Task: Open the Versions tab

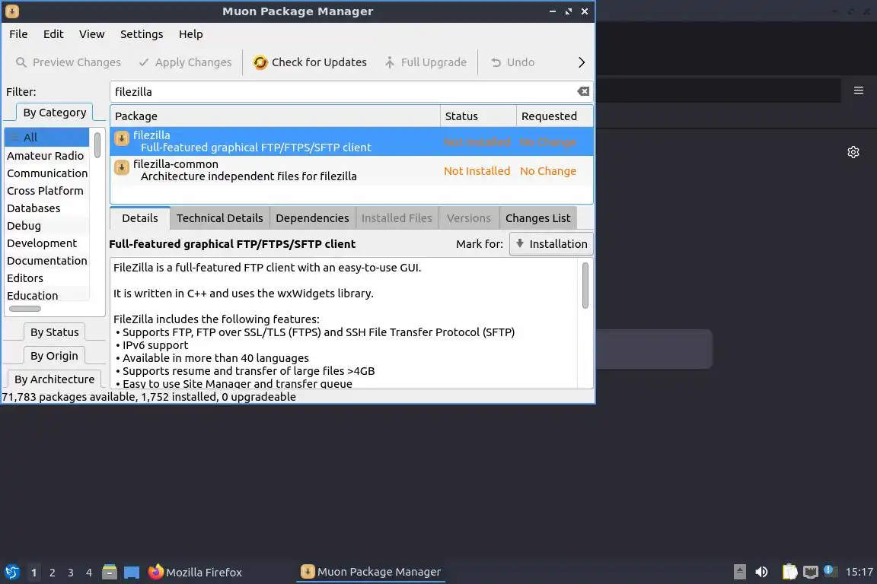Action: point(469,218)
